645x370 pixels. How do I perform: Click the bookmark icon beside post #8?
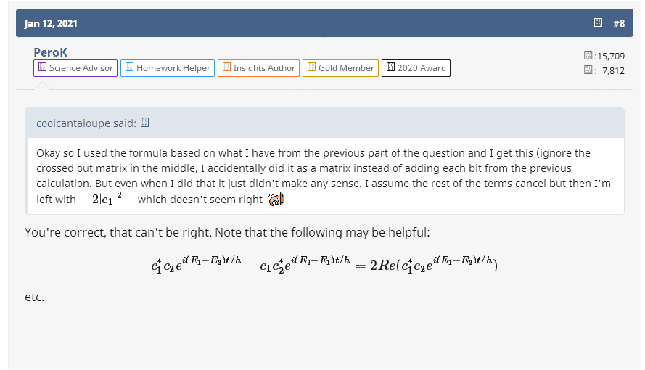tap(598, 23)
